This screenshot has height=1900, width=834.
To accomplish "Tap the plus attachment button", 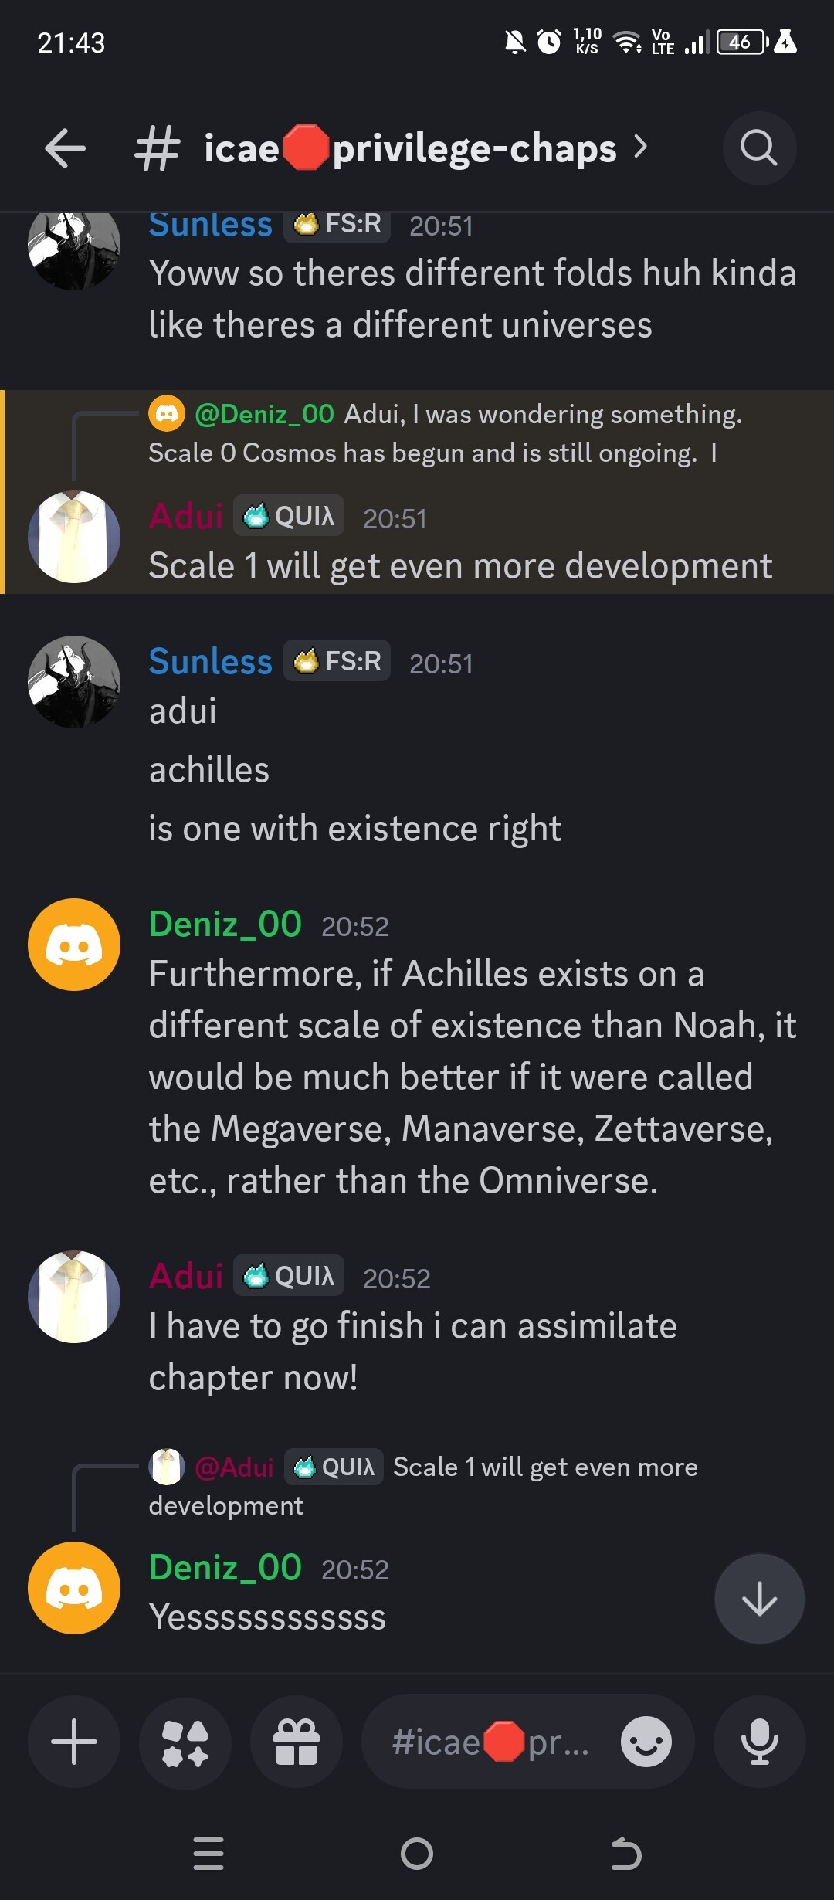I will coord(74,1742).
